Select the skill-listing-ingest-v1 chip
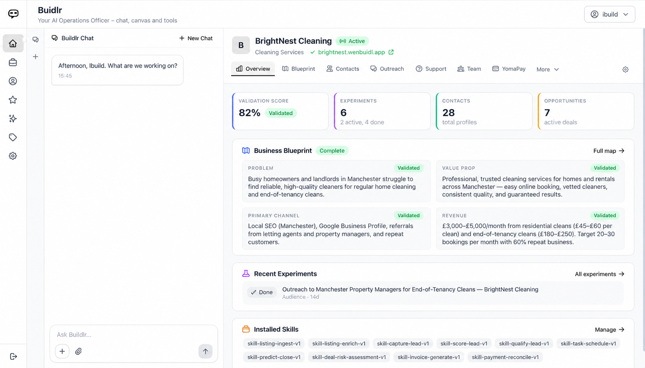 click(274, 344)
